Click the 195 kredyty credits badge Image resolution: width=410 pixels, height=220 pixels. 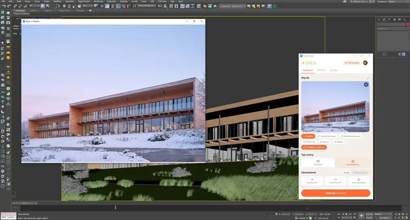352,63
